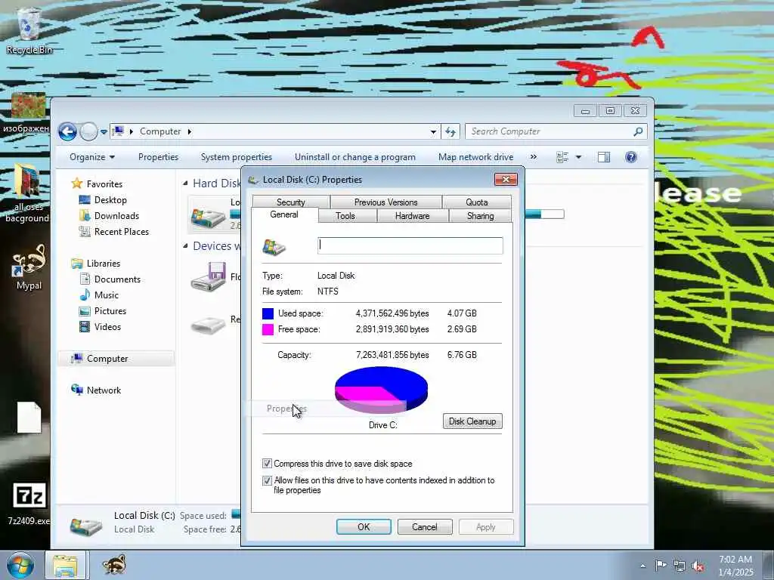Switch to the Tools tab

[345, 216]
